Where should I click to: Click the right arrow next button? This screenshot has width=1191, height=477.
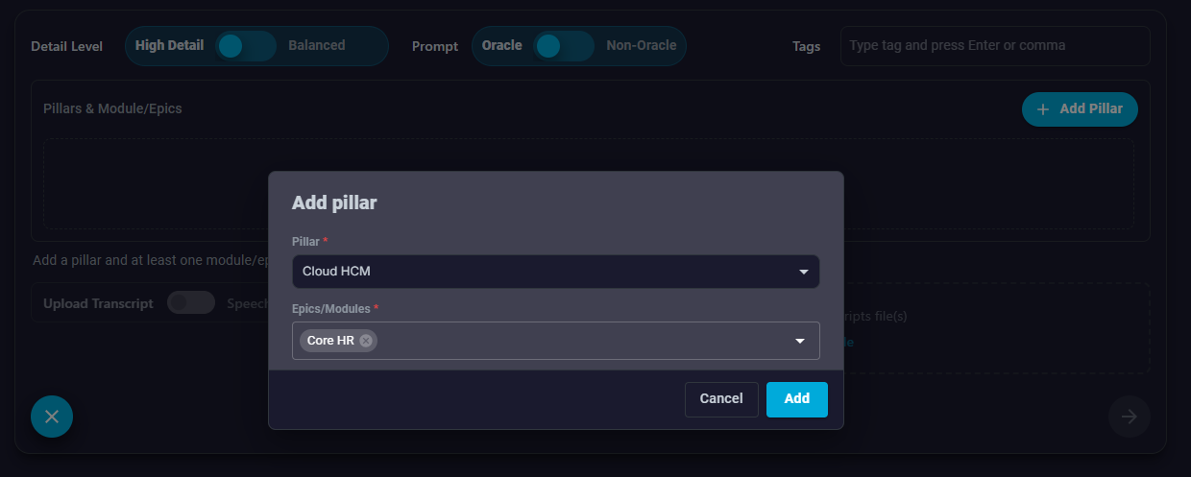tap(1129, 417)
